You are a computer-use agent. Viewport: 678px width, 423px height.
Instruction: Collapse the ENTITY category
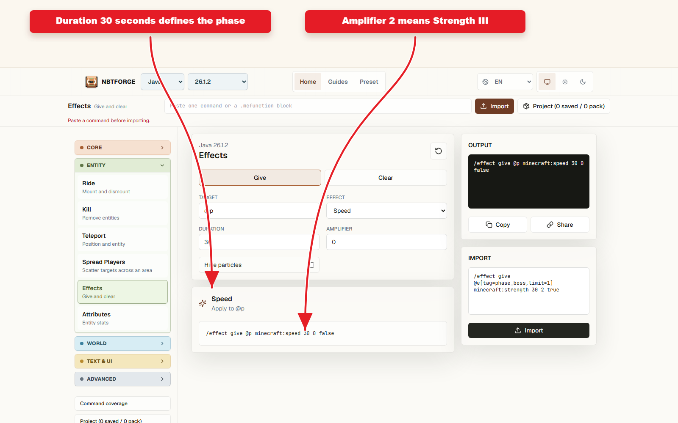click(122, 165)
